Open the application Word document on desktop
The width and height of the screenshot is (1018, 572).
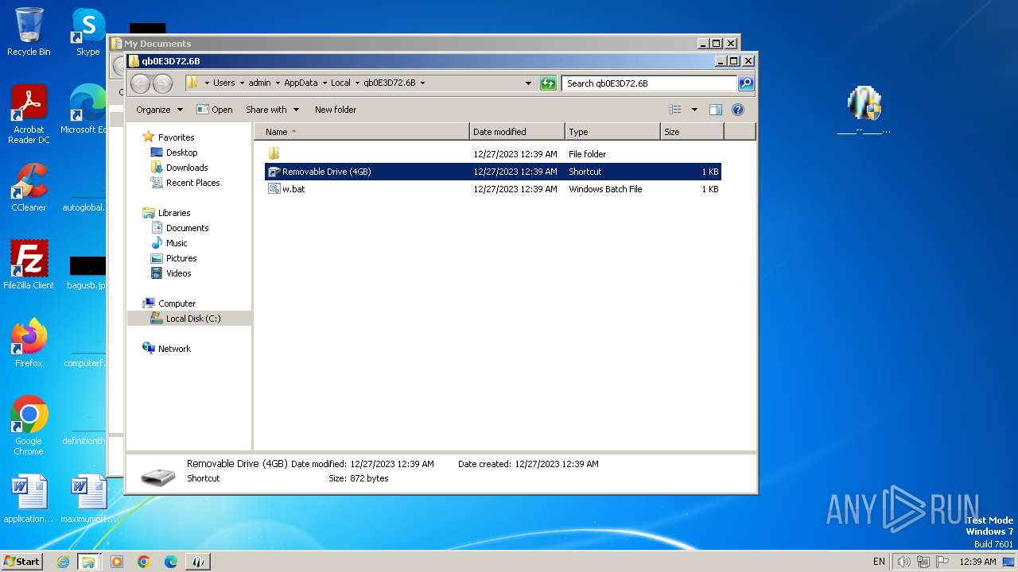(x=29, y=499)
